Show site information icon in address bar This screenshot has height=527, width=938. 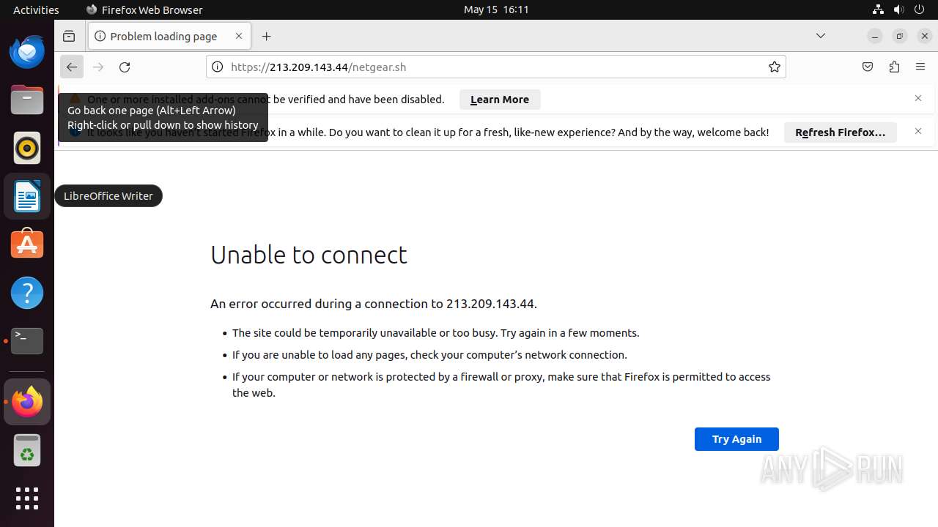coord(217,67)
